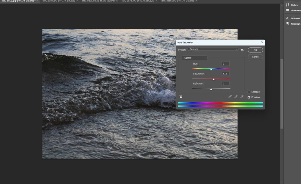The width and height of the screenshot is (301, 184).
Task: Open the Character panel icon
Action: 287,18
